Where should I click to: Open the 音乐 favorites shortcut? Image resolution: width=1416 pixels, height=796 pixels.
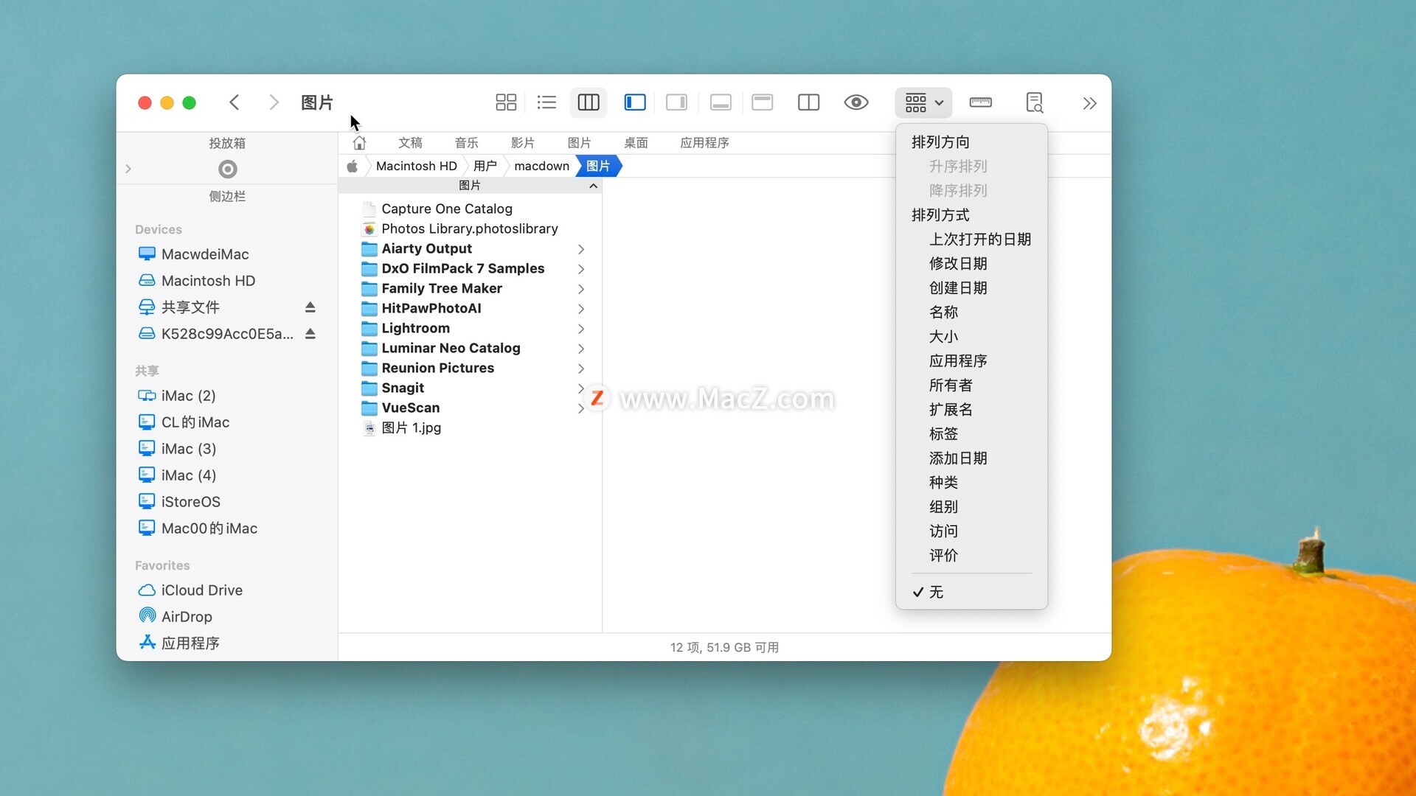point(466,143)
